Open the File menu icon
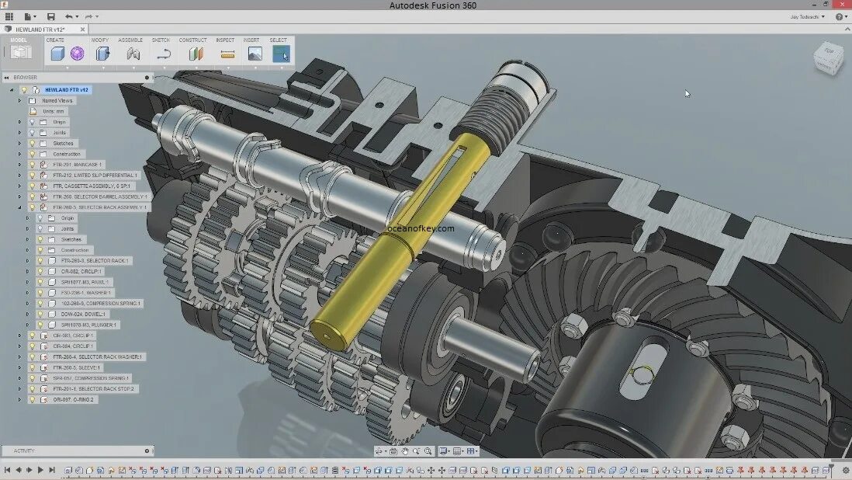The height and width of the screenshot is (480, 852). [x=28, y=17]
